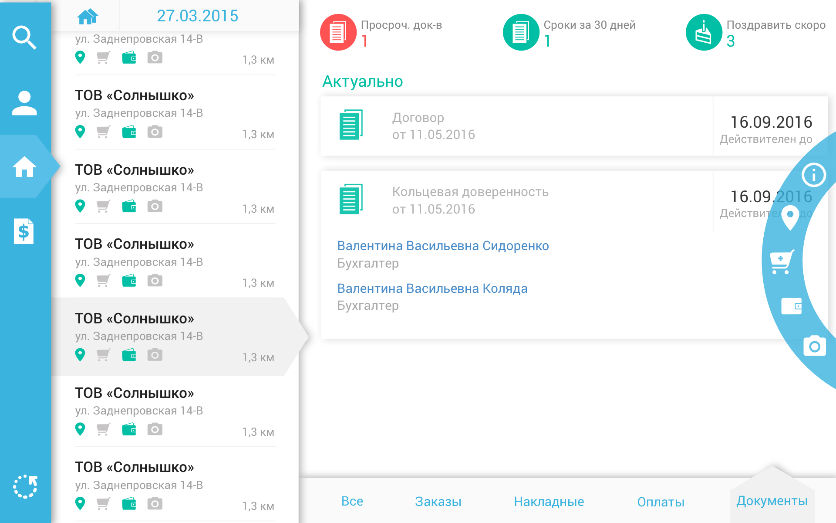Tap cart icon in highlighted Солнышко row
Screen dimensions: 836x523
pyautogui.click(x=103, y=355)
